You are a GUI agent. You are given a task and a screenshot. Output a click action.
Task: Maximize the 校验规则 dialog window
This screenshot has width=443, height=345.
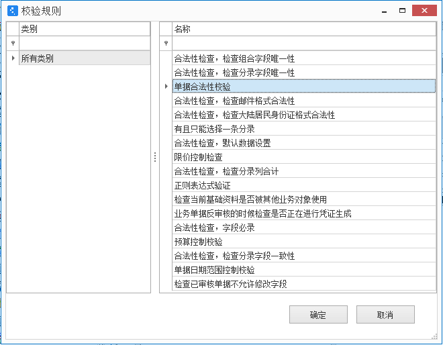tap(402, 11)
